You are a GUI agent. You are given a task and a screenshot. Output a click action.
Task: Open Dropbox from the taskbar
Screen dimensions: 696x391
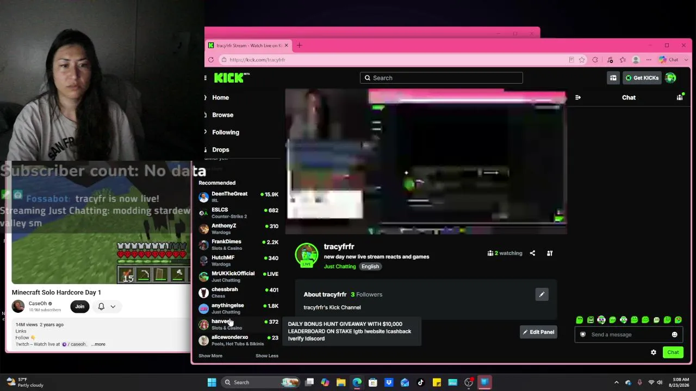(x=389, y=382)
